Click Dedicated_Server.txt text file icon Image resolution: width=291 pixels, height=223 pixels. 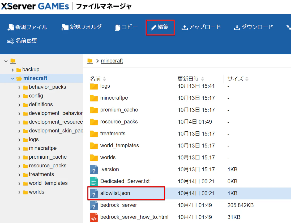tap(94, 181)
